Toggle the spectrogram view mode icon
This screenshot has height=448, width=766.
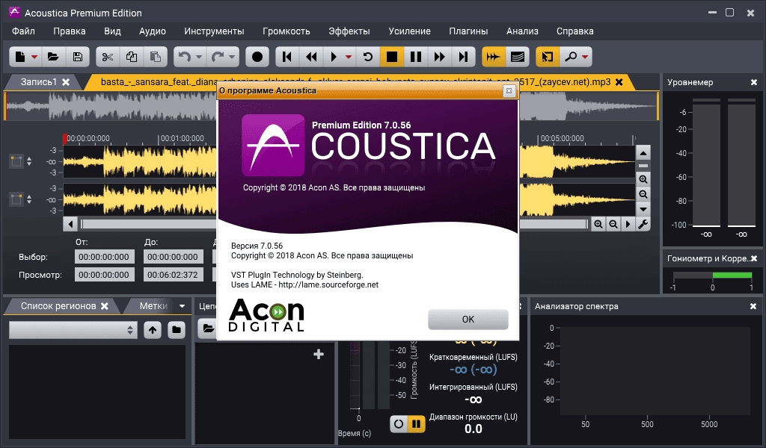pos(518,57)
